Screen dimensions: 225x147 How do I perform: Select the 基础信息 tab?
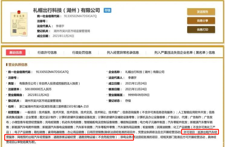[x=16, y=53]
